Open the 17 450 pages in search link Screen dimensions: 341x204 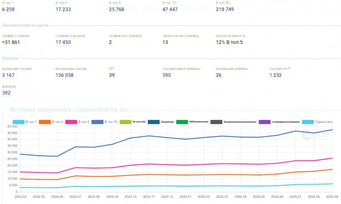pyautogui.click(x=64, y=42)
